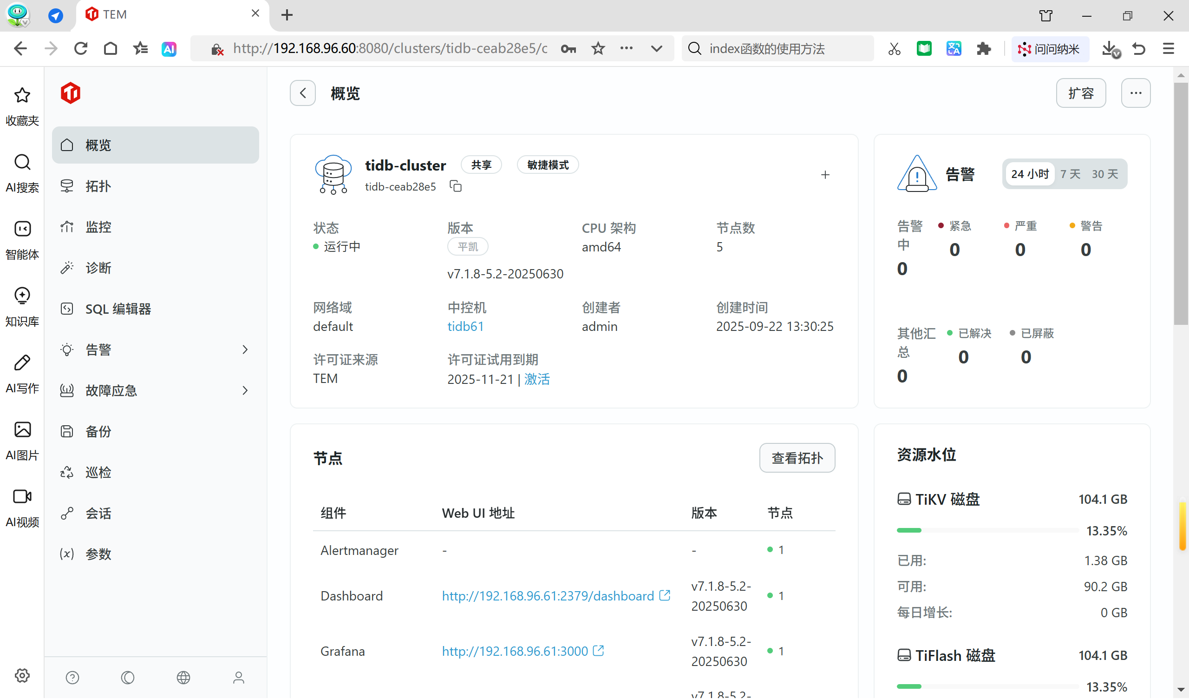Click TiKV 磁盘 usage progress bar

pos(988,531)
